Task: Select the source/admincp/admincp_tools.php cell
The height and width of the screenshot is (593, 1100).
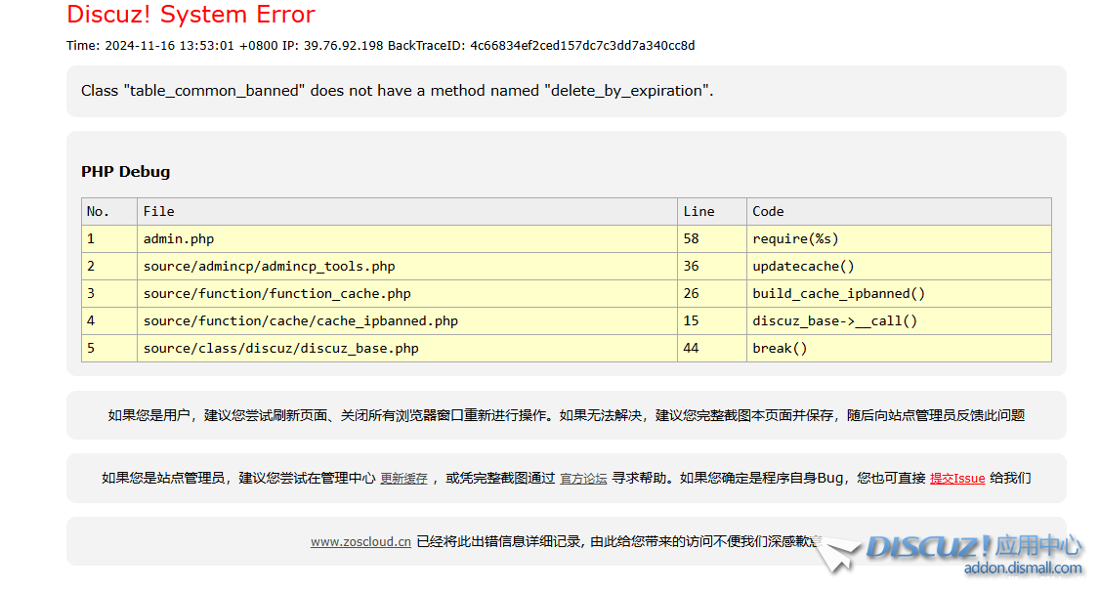Action: pos(269,266)
